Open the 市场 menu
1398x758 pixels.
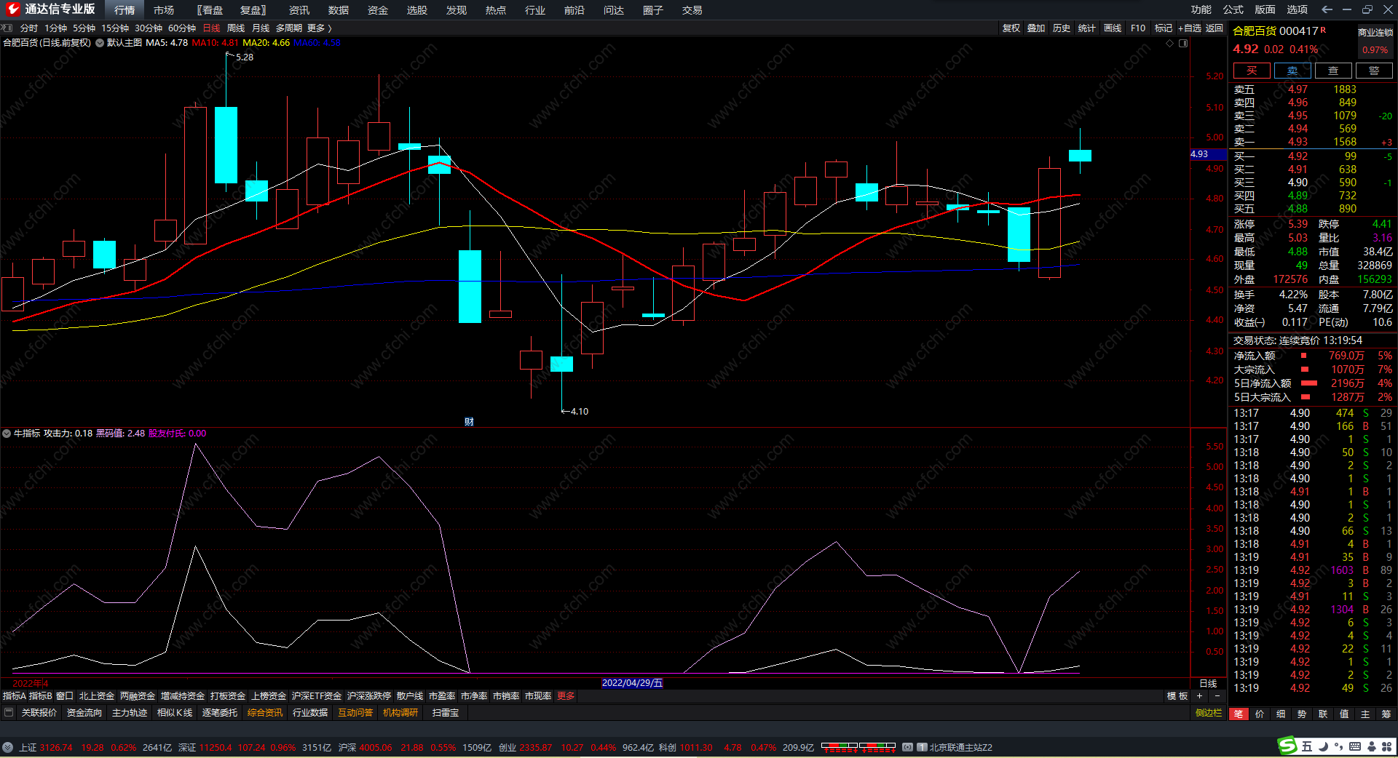tap(164, 10)
